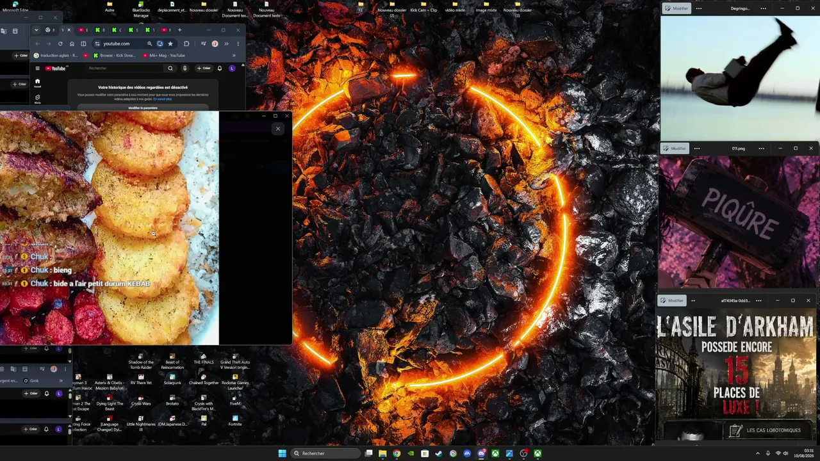Viewport: 820px width, 461px height.
Task: Open the browser extensions puzzle icon
Action: (186, 44)
